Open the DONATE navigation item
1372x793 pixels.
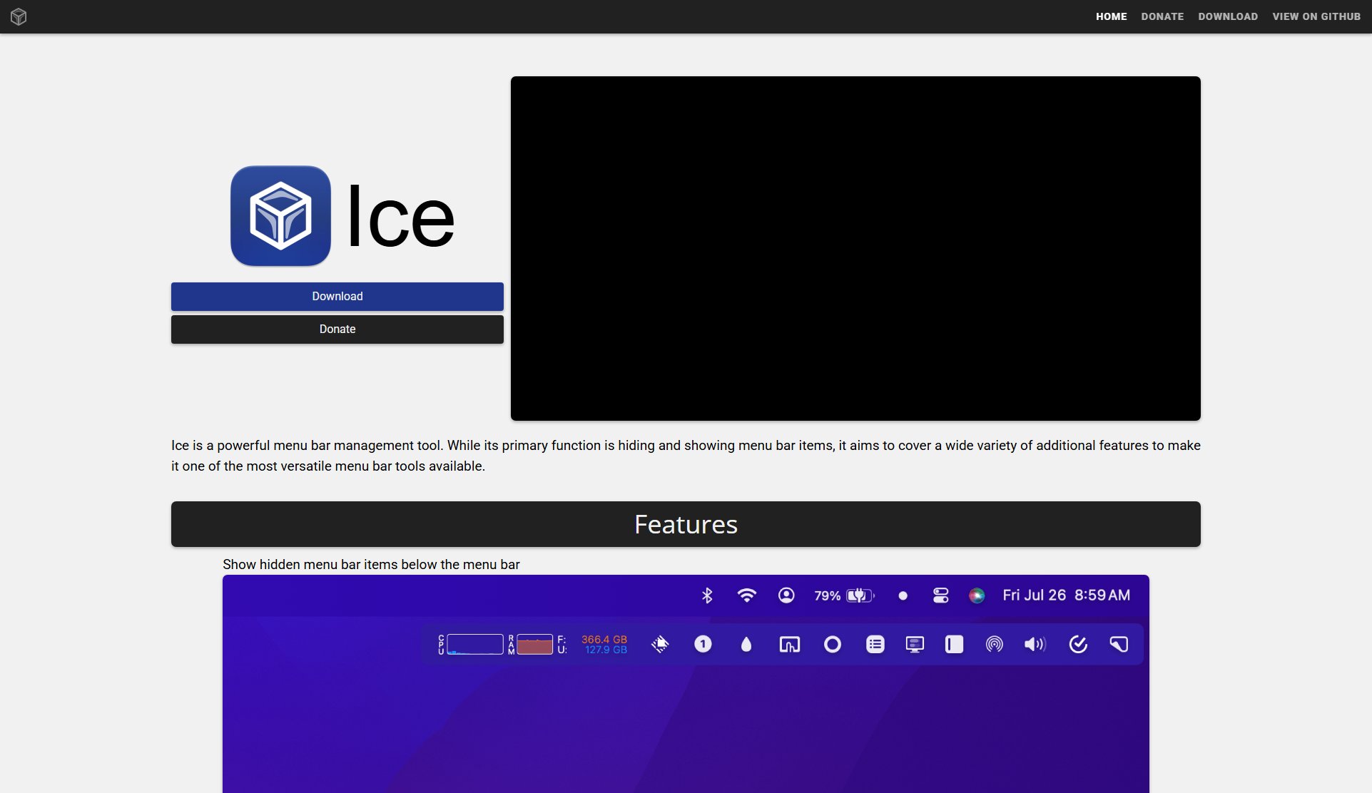[x=1162, y=16]
